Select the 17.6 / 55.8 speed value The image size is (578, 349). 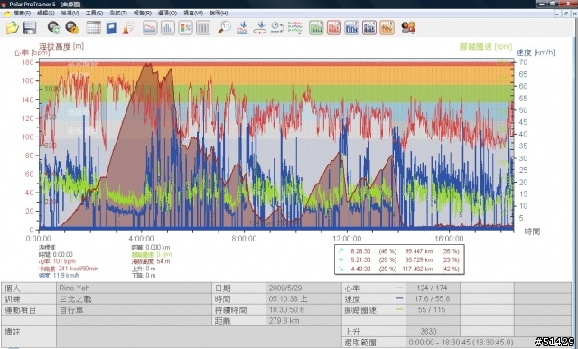433,299
